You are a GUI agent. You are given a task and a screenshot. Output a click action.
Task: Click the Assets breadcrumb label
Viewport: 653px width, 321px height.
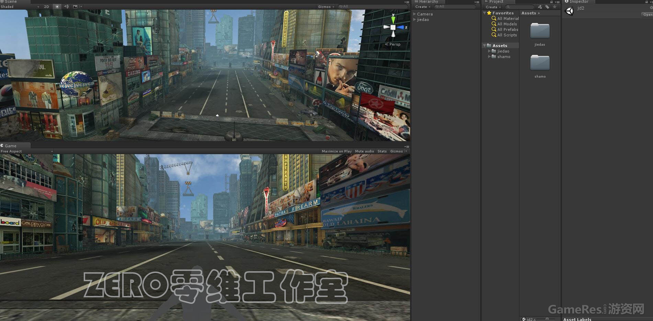tap(529, 13)
